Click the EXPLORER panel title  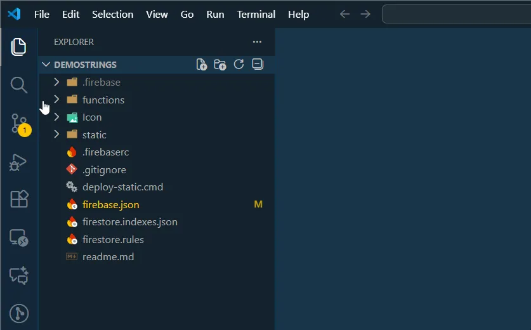[74, 42]
